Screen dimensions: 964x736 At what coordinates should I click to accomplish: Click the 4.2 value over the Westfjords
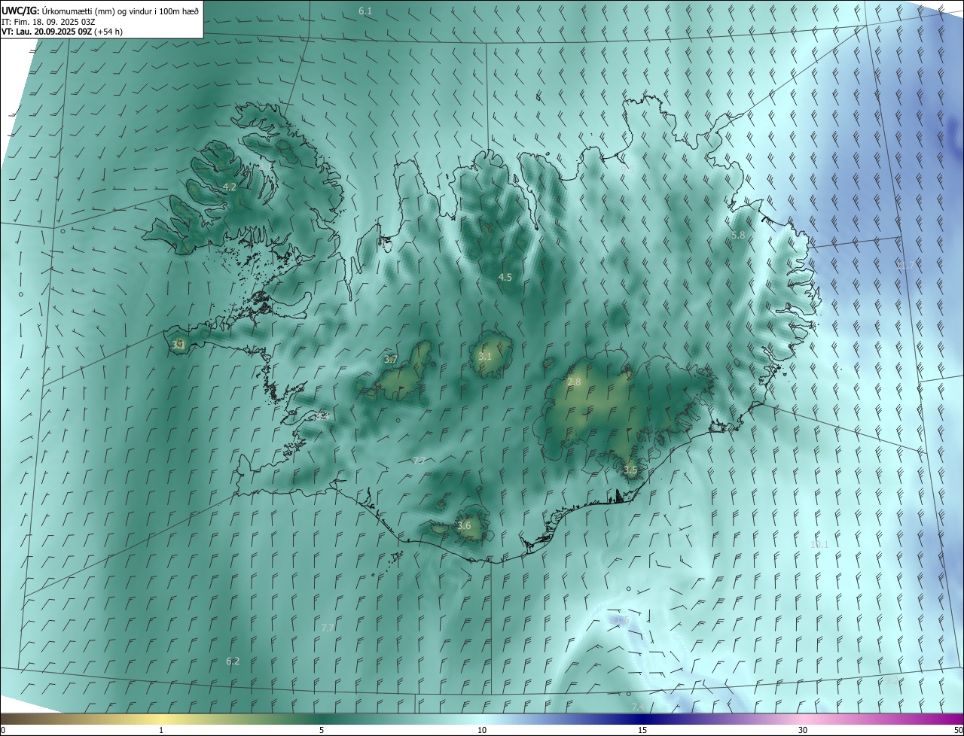click(230, 187)
